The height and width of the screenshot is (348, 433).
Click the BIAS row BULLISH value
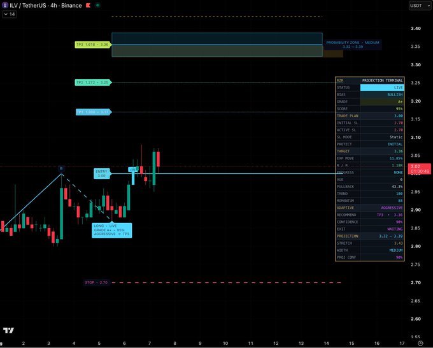(395, 94)
